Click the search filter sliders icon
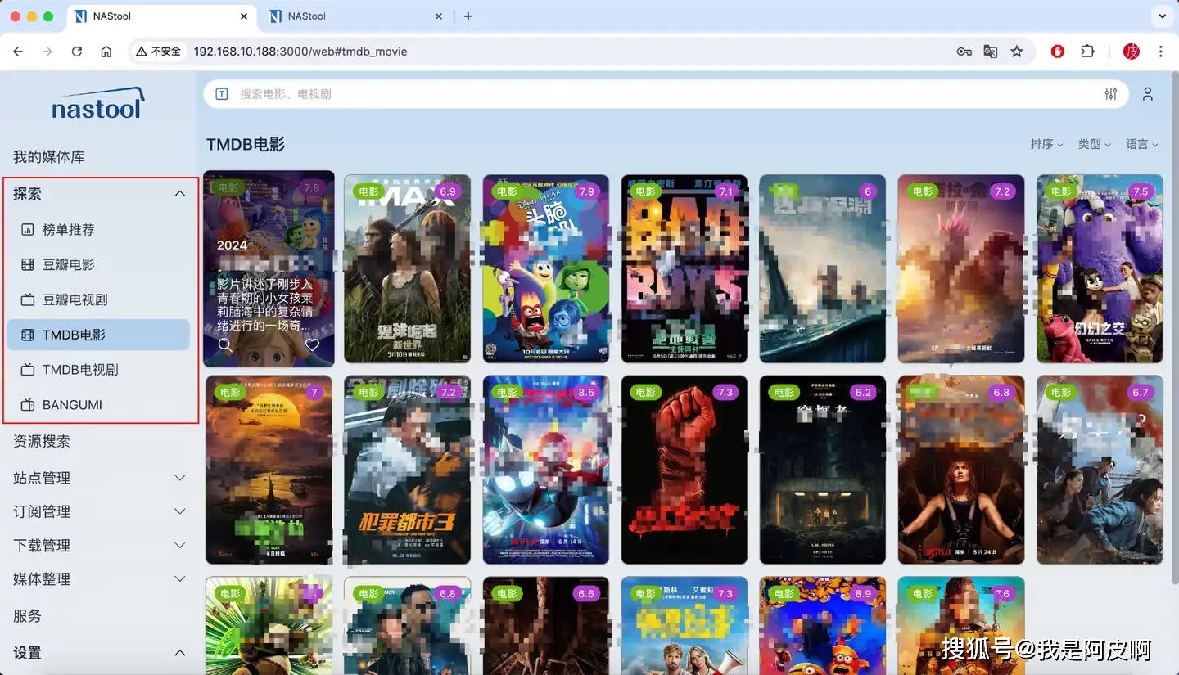The width and height of the screenshot is (1179, 675). tap(1110, 94)
